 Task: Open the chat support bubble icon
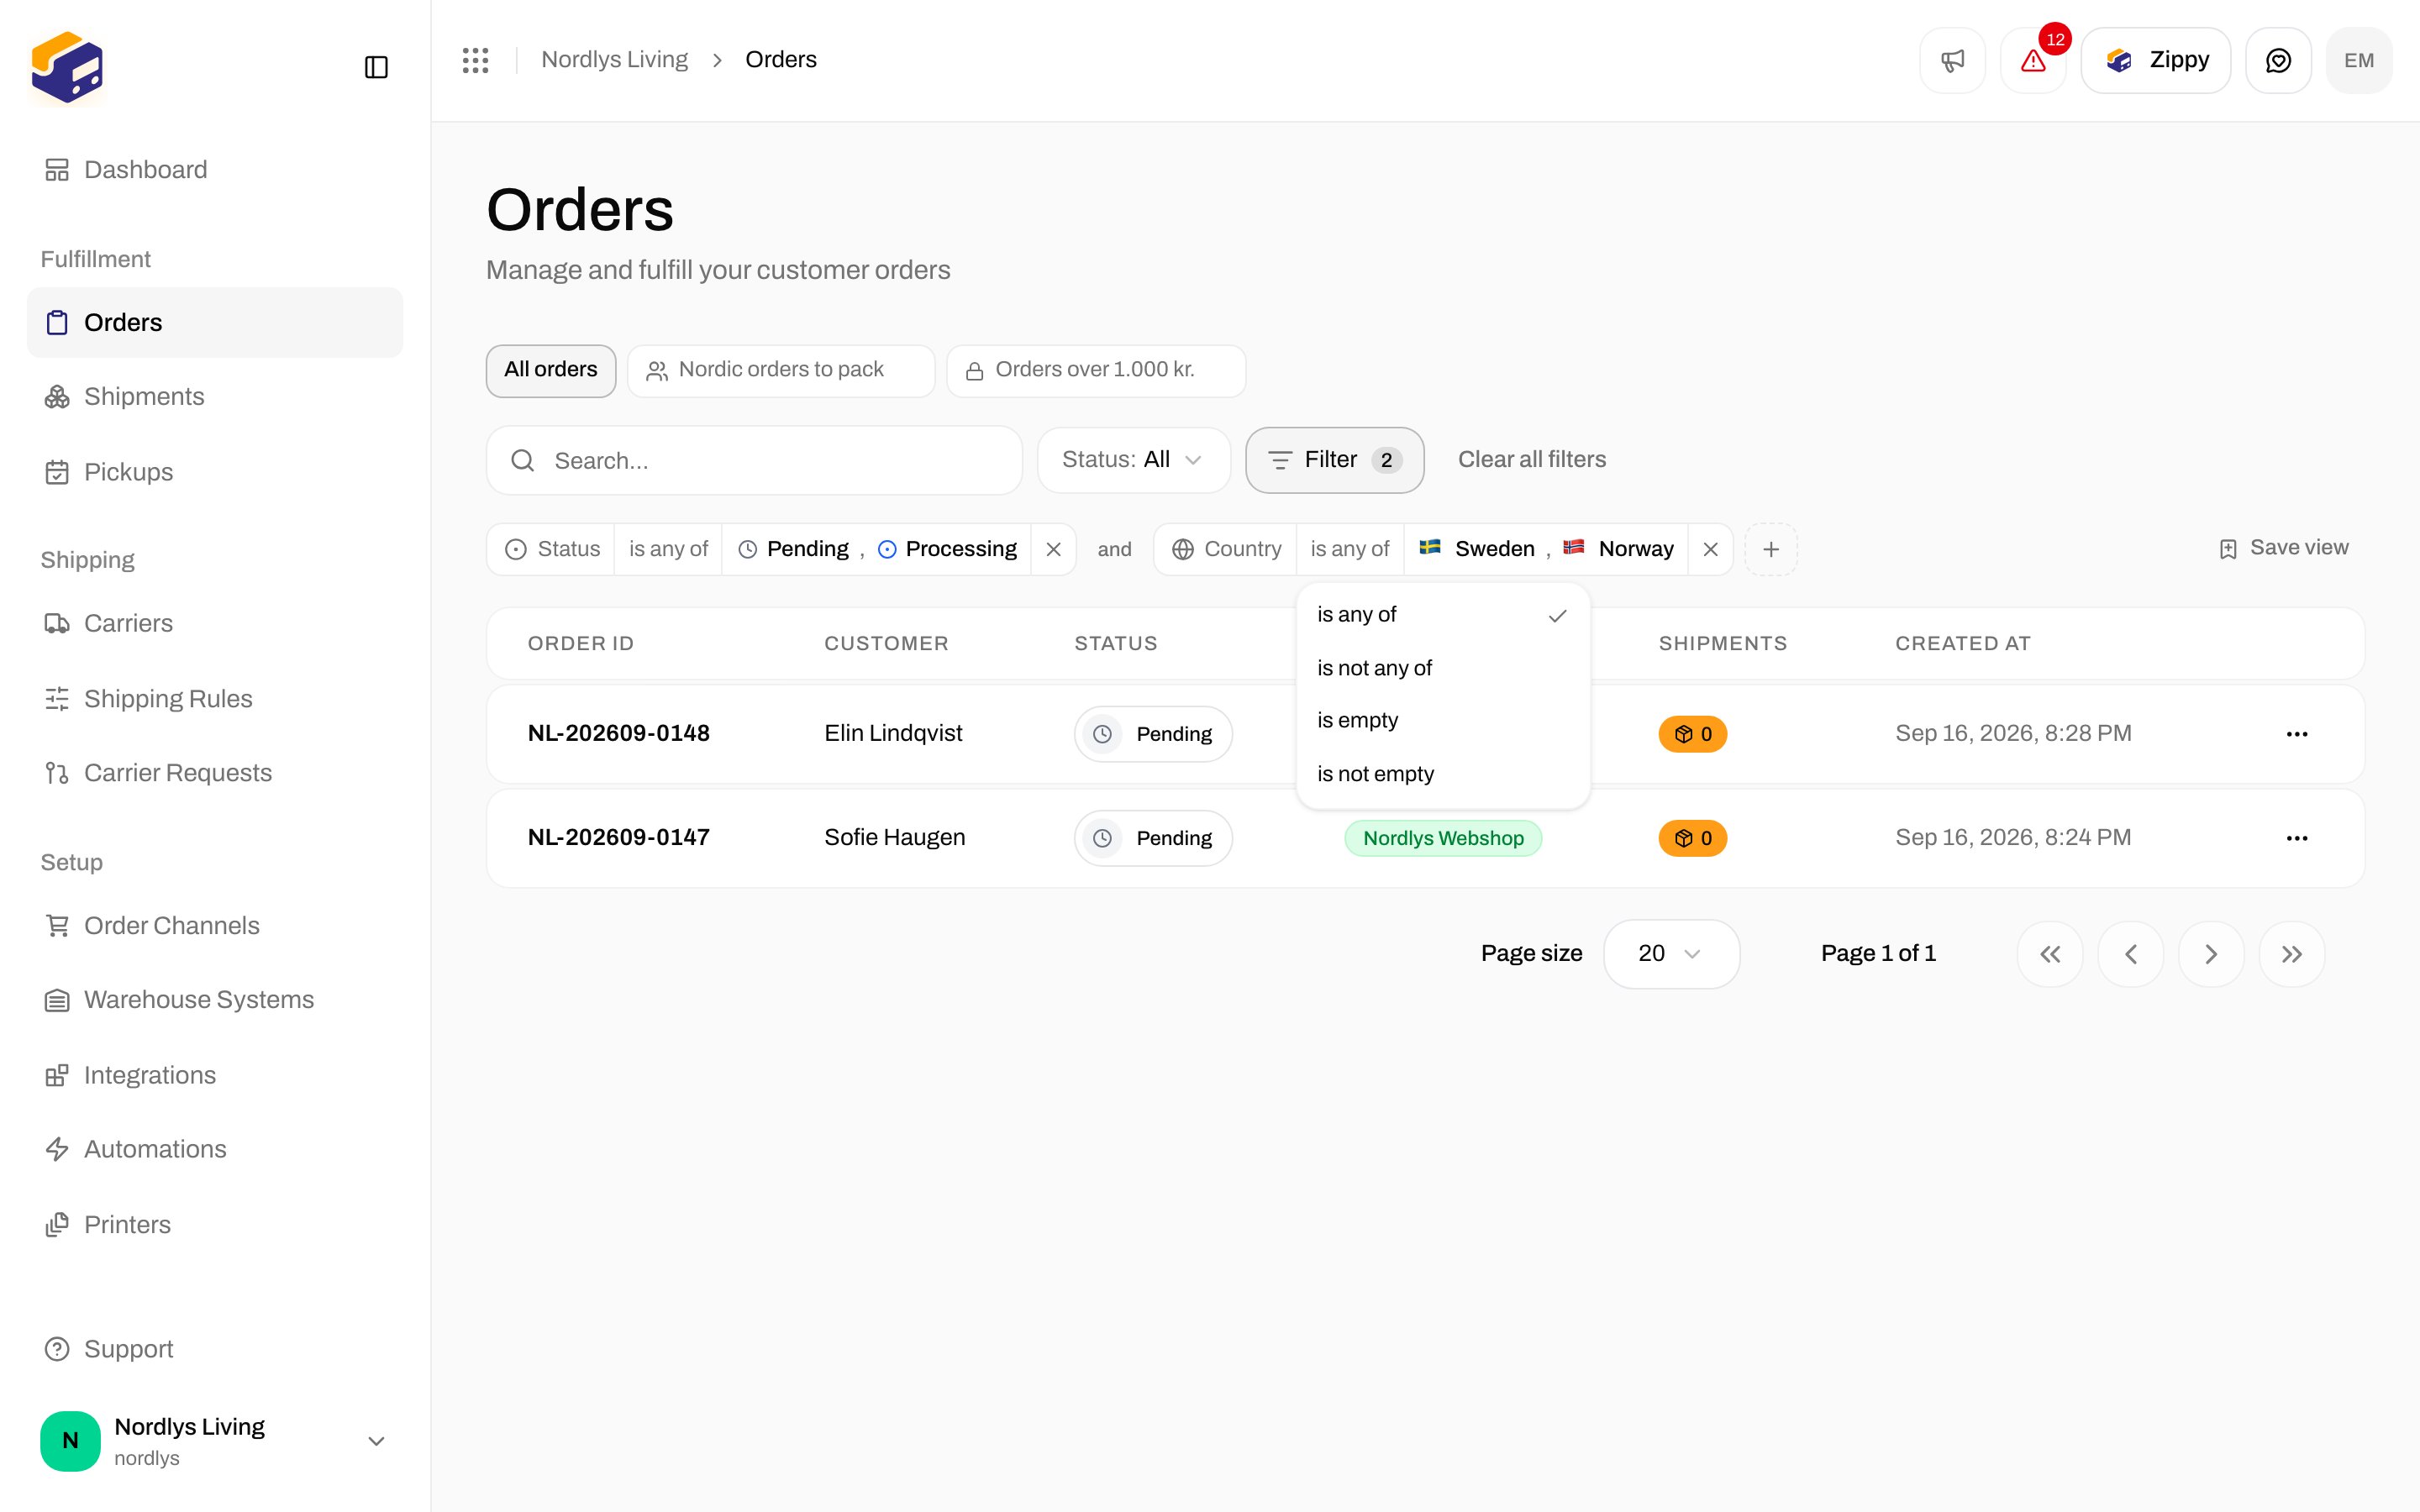point(2278,61)
